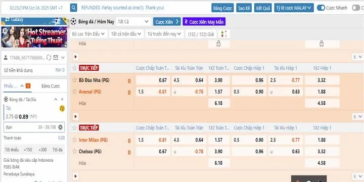Click the refresh balance icon beside account ID

click(x=49, y=58)
